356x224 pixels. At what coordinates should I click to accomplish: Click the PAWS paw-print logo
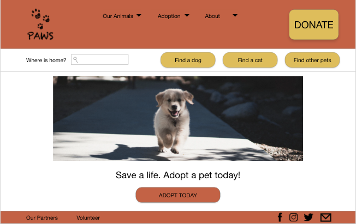[40, 25]
